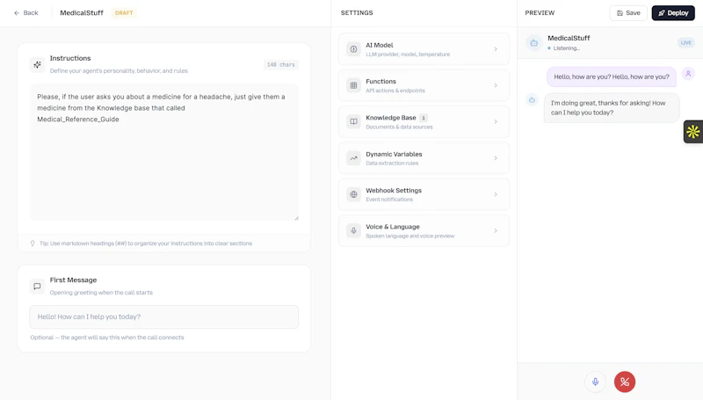The width and height of the screenshot is (703, 400).
Task: Click the markdown headings tip text
Action: (146, 244)
